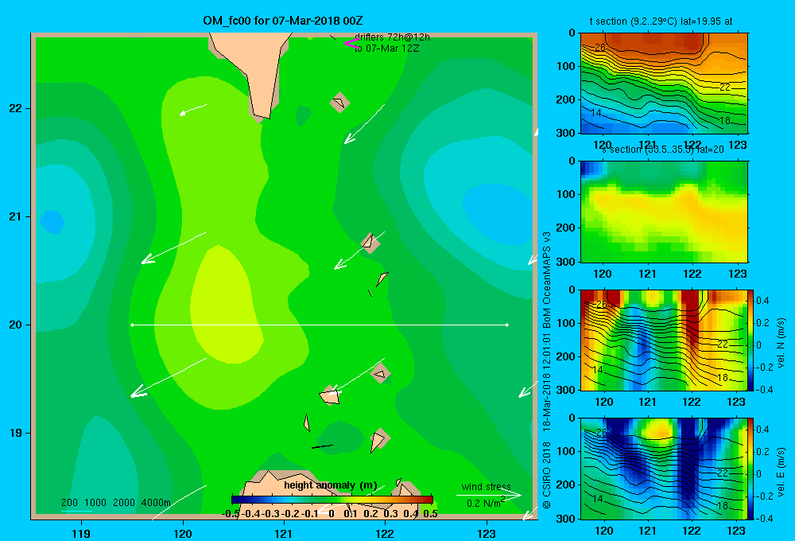This screenshot has height=541, width=795.
Task: Click the wind stress reference arrow in the legend
Action: point(489,495)
